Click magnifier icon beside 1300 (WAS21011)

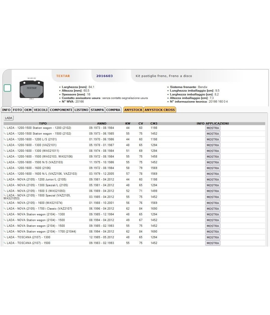tap(5, 151)
